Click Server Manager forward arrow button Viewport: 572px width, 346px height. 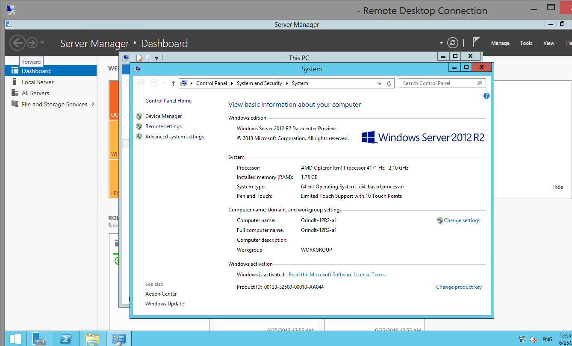click(32, 43)
